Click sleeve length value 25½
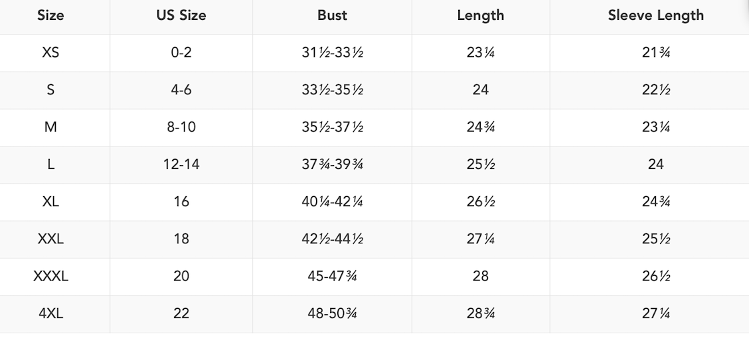 pos(655,239)
